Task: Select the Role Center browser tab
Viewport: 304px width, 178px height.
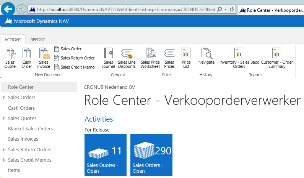Action: click(271, 10)
